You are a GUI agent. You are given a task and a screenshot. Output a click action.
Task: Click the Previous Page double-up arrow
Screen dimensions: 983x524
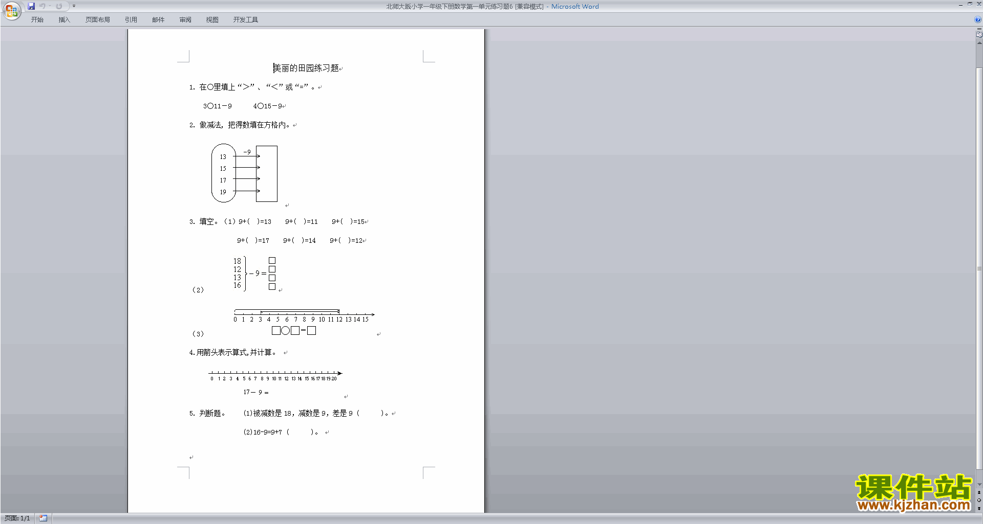tap(979, 493)
